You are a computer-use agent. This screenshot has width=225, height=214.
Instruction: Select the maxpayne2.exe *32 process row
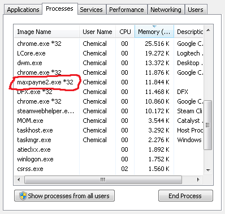point(109,82)
